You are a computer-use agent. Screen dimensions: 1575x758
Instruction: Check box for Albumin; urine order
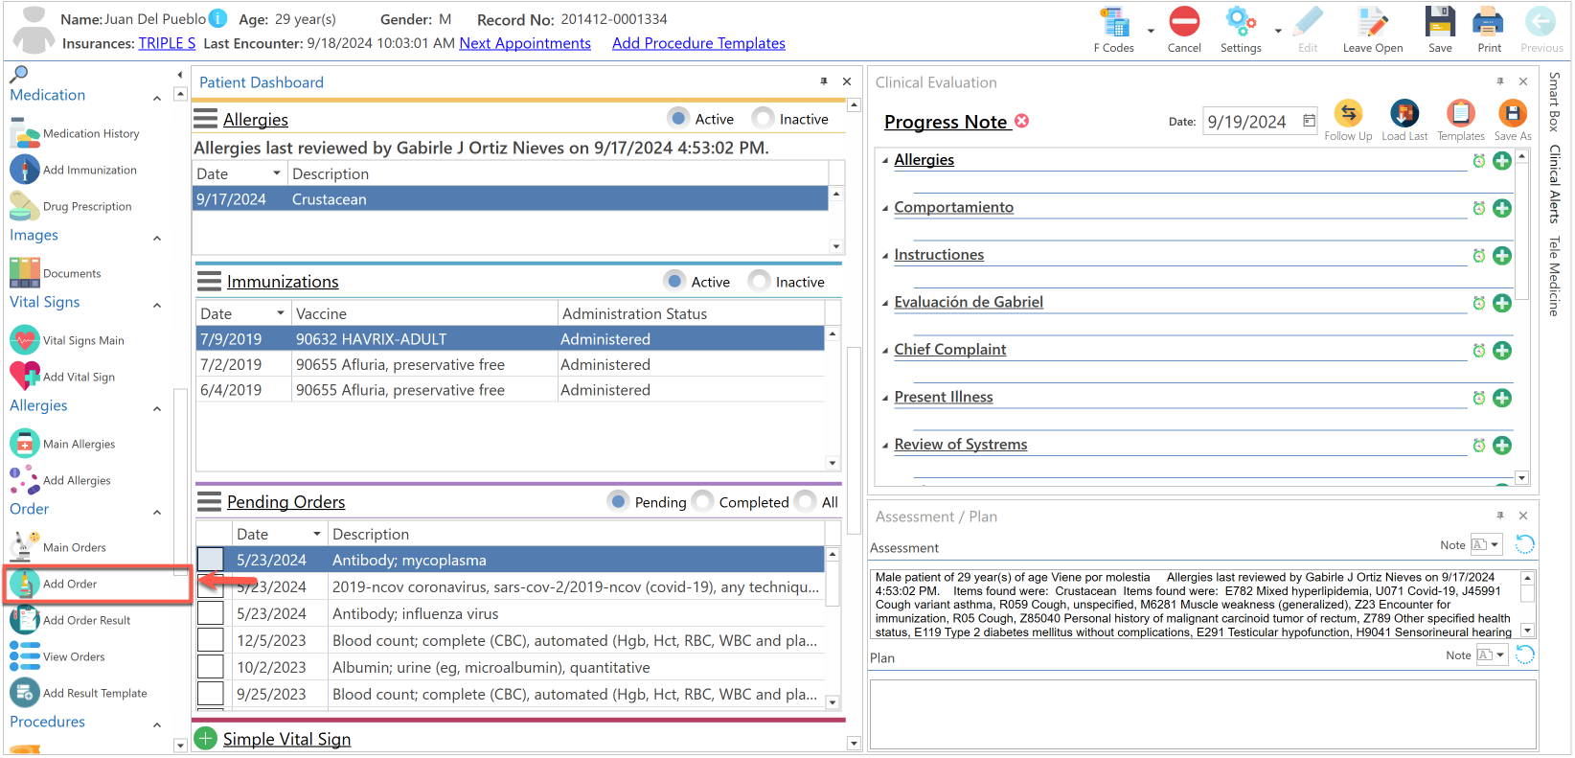pyautogui.click(x=210, y=667)
